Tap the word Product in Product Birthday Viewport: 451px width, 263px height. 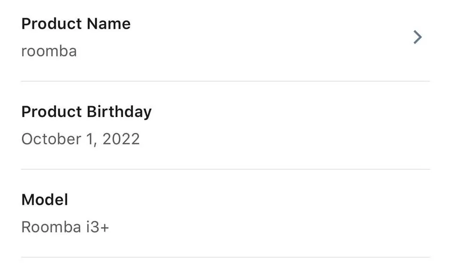tap(52, 112)
